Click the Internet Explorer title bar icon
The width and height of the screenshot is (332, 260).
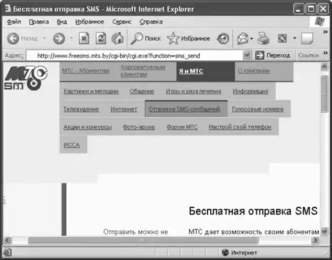coord(8,9)
